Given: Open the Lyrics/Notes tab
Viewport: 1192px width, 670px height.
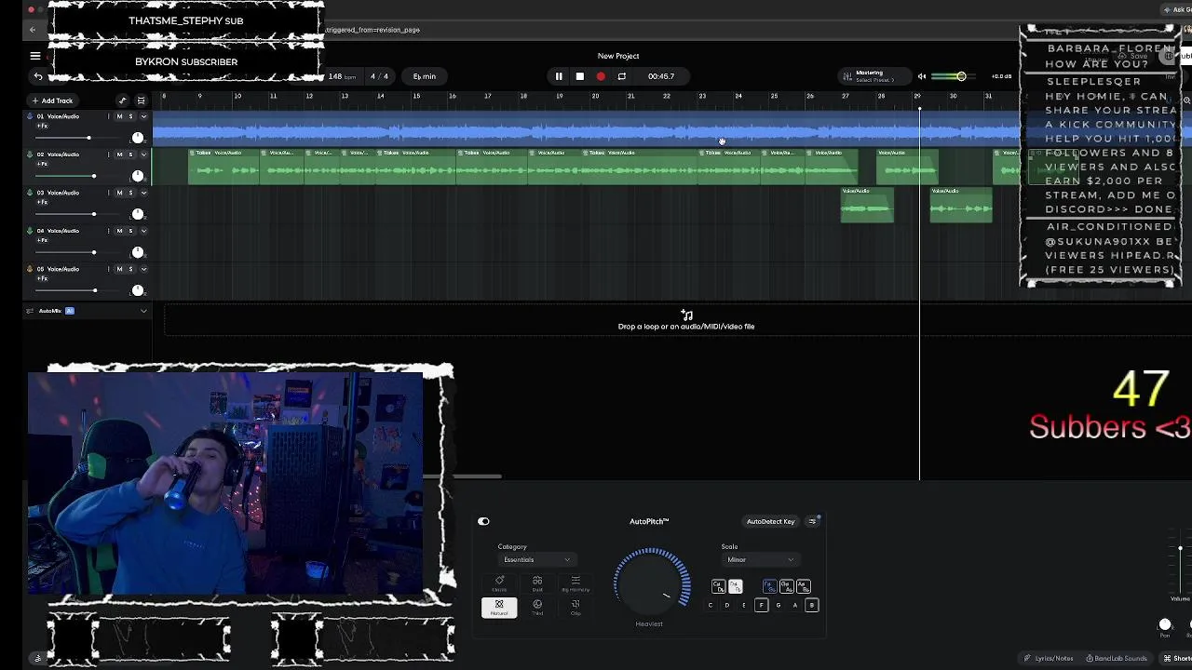Looking at the screenshot, I should (1049, 658).
